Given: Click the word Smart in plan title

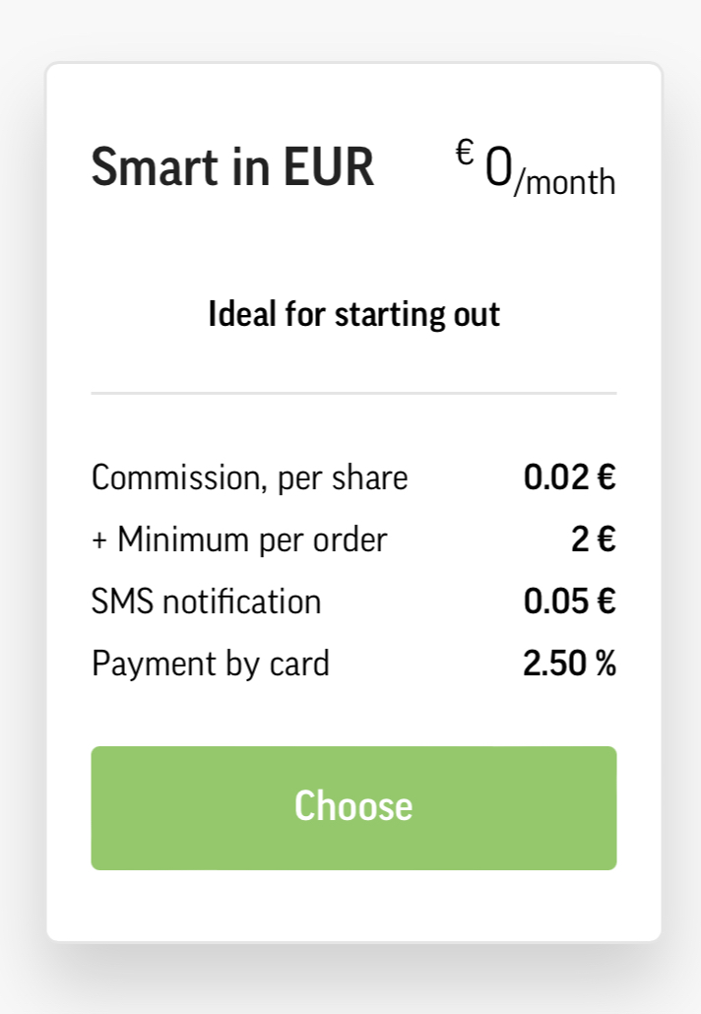Looking at the screenshot, I should click(x=154, y=166).
